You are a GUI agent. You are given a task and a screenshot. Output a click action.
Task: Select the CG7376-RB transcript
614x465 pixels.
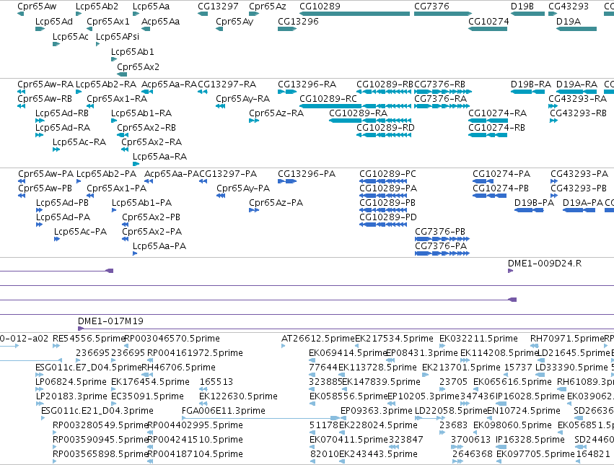click(x=443, y=92)
